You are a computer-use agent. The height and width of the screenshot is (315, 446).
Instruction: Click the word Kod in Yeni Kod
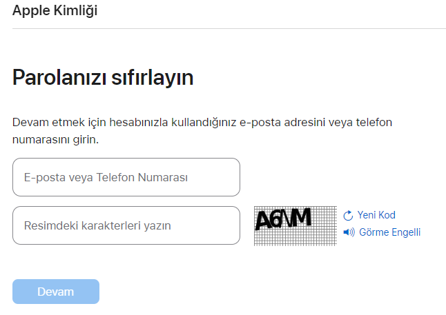[387, 215]
